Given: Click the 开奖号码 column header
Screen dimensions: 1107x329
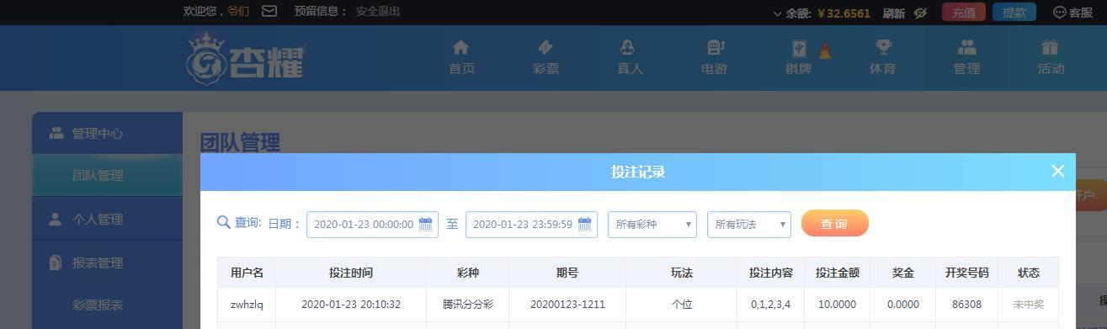Looking at the screenshot, I should point(967,273).
